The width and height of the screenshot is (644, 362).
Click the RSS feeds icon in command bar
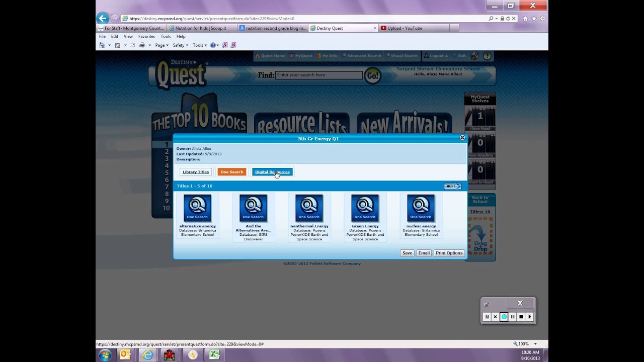coord(117,45)
